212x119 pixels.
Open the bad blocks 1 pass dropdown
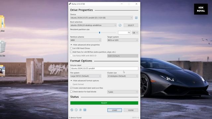coord(123,92)
